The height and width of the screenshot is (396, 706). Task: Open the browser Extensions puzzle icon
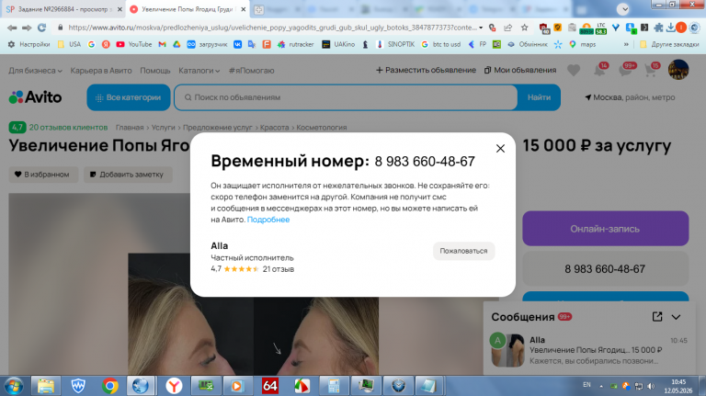[658, 28]
